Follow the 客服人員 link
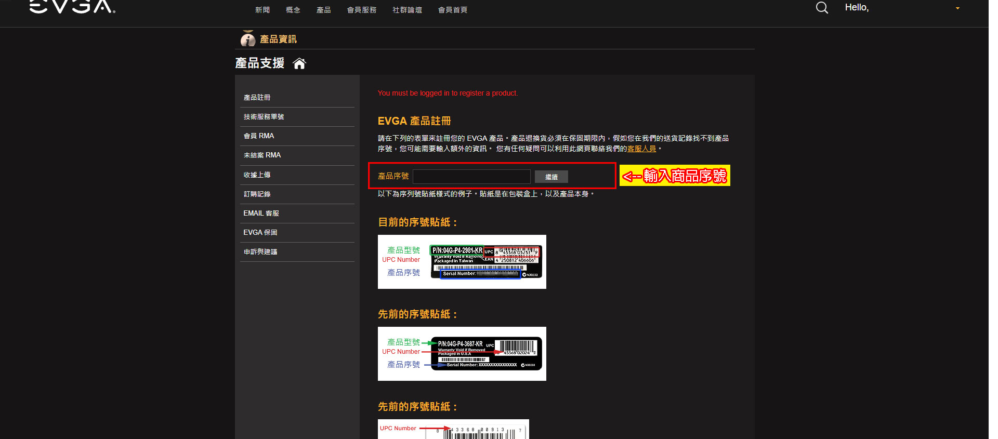Screen dimensions: 998x439 pos(641,149)
